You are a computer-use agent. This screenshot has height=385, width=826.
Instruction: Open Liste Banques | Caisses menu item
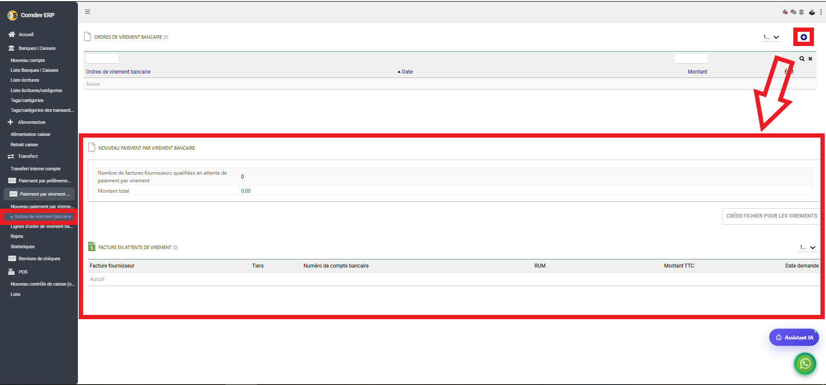coord(34,70)
